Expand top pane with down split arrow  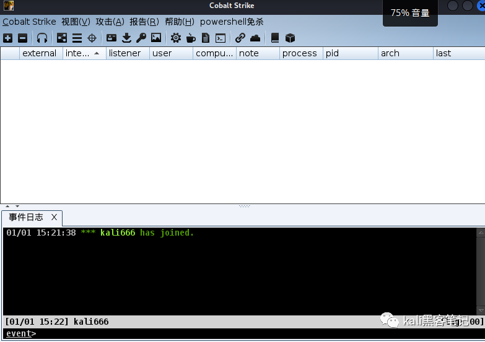(x=17, y=206)
